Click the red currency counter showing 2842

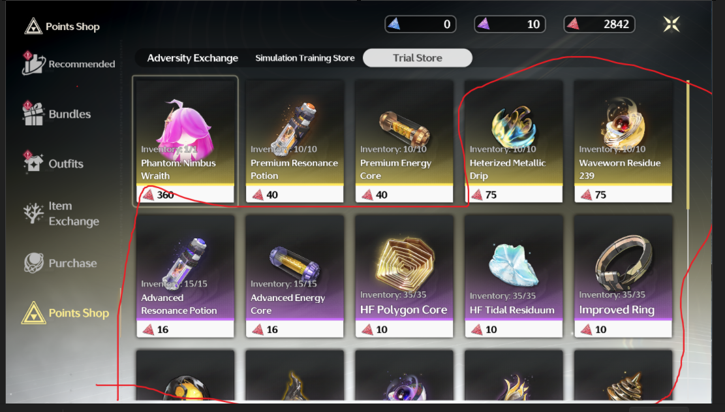(599, 24)
